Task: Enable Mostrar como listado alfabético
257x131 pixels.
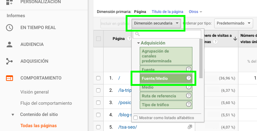Action: [136, 118]
